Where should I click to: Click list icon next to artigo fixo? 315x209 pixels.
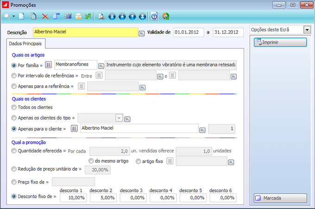click(170, 161)
